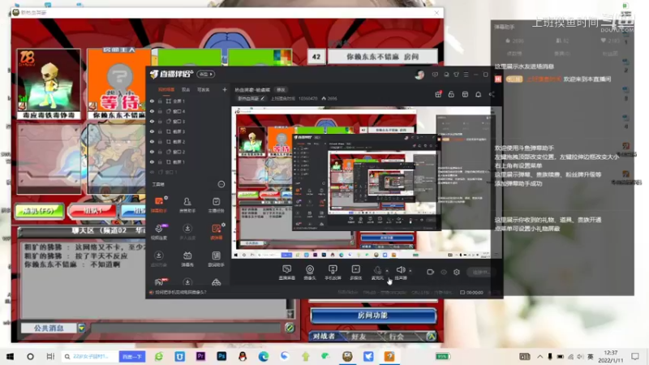Viewport: 649px width, 365px height.
Task: Click the chat input field next to 公共消息
Action: click(x=186, y=328)
